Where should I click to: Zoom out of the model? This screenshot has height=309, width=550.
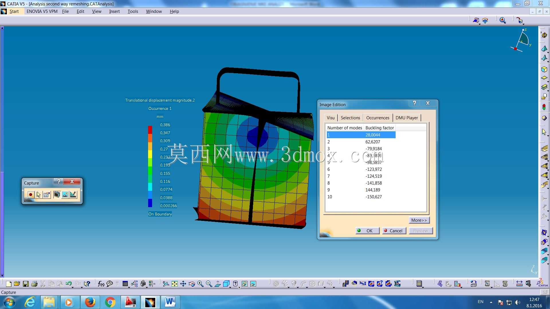tap(209, 284)
